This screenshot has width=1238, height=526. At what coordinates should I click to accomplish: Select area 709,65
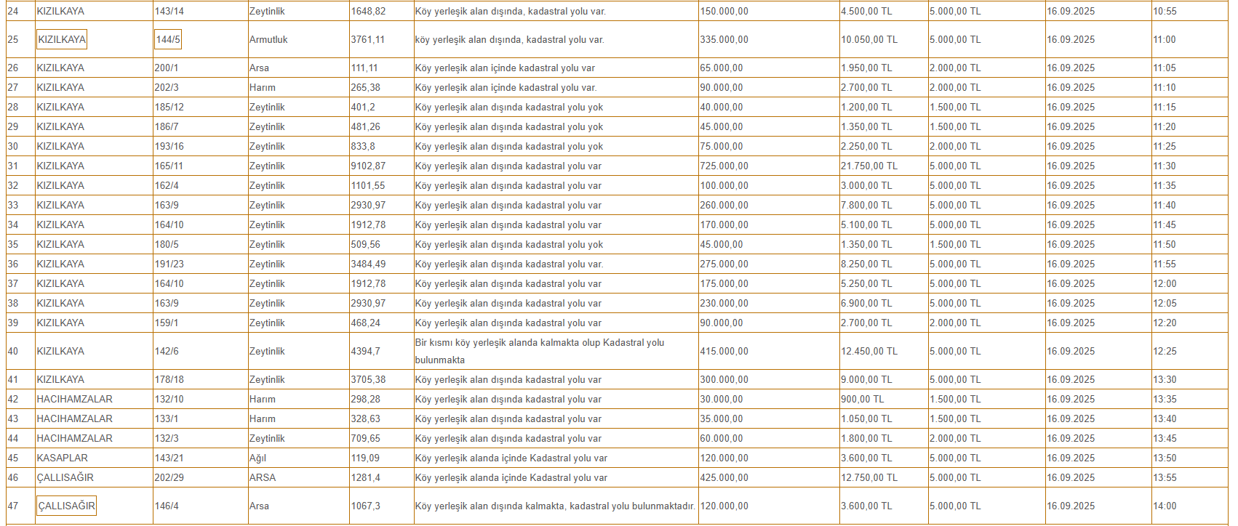[366, 438]
